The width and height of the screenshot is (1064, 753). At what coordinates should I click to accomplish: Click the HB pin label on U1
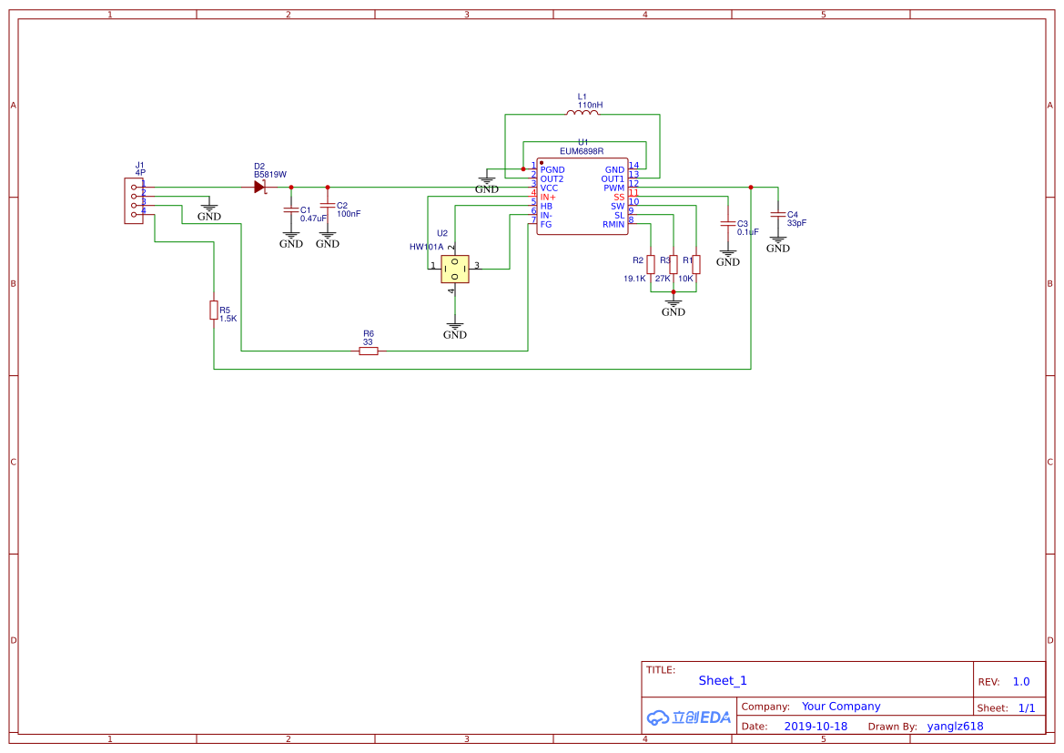[546, 207]
